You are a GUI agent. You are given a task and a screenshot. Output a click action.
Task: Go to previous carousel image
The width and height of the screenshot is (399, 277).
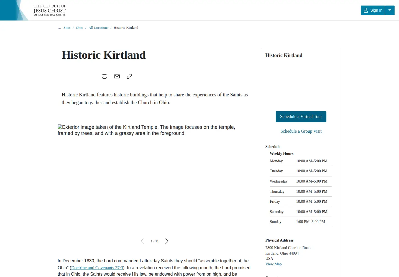point(142,241)
